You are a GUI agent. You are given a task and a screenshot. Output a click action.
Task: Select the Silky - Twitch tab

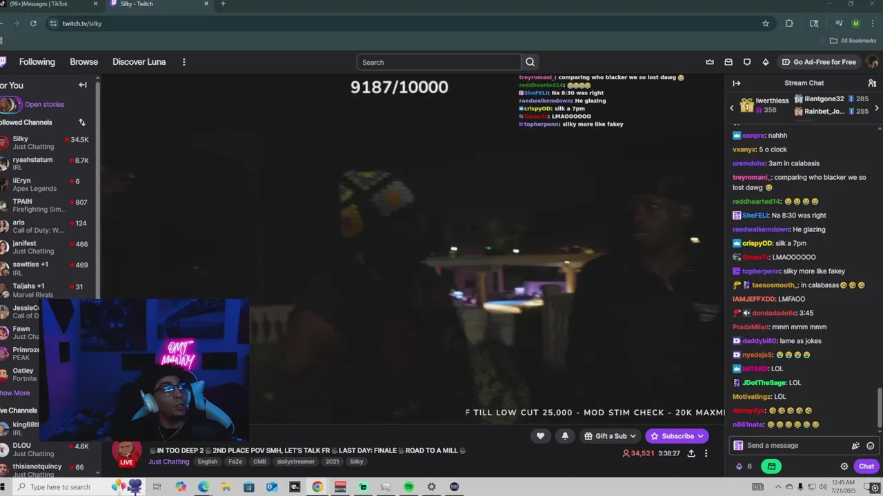coord(159,4)
